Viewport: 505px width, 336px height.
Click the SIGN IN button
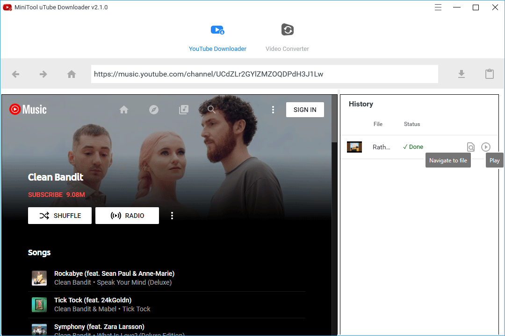[x=305, y=109]
